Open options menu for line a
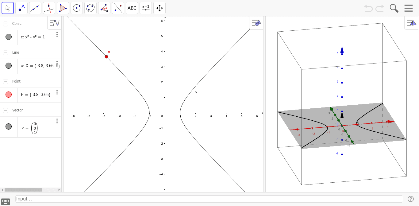The image size is (419, 206). click(x=57, y=63)
